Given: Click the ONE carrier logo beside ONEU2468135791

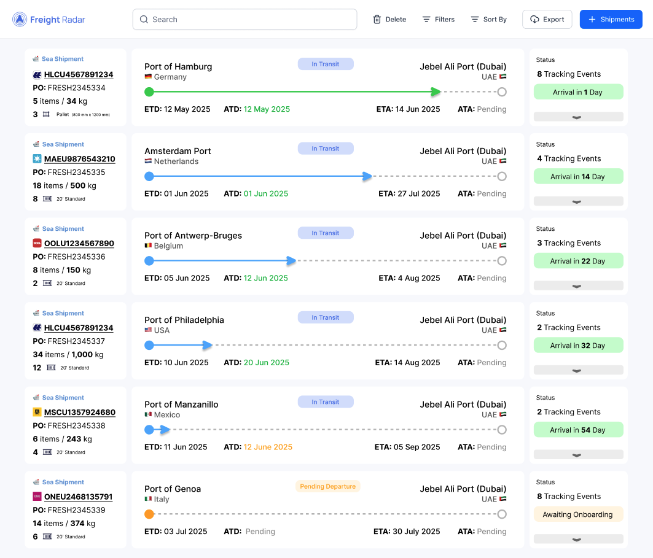Looking at the screenshot, I should (37, 497).
